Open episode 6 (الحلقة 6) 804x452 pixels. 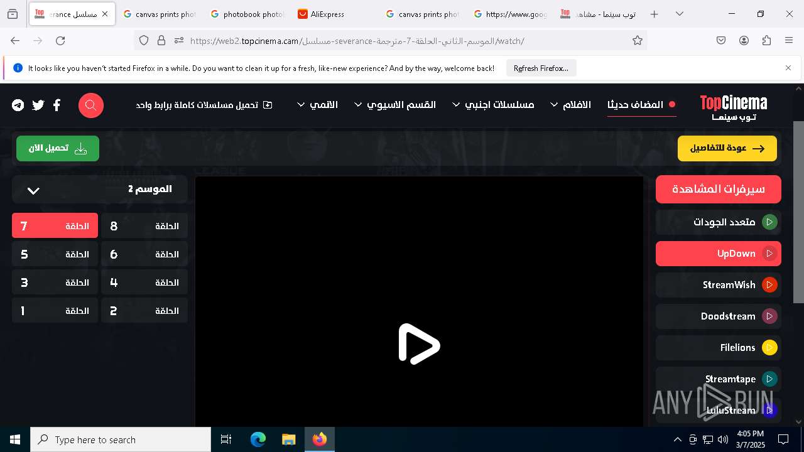[144, 254]
